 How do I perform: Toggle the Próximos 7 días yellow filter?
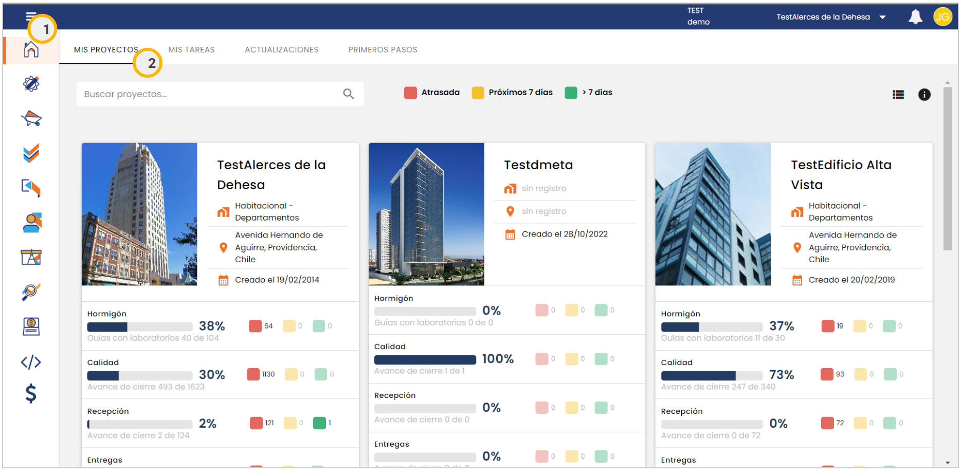pyautogui.click(x=478, y=93)
